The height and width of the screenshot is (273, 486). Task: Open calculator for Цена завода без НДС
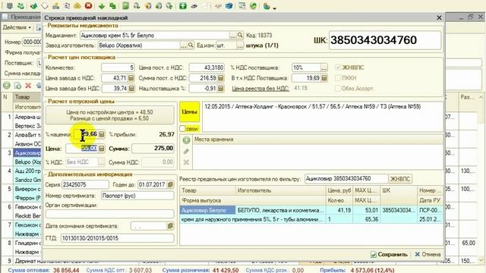click(131, 89)
